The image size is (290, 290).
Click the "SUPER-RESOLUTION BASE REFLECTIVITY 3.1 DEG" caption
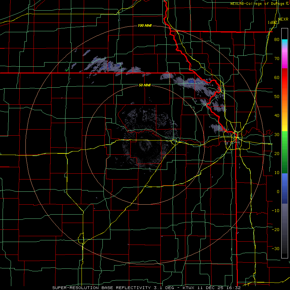(113, 288)
